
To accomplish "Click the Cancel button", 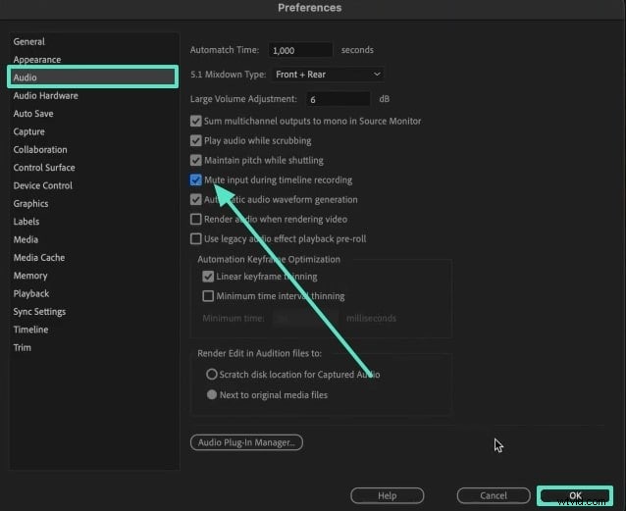I will pyautogui.click(x=494, y=495).
